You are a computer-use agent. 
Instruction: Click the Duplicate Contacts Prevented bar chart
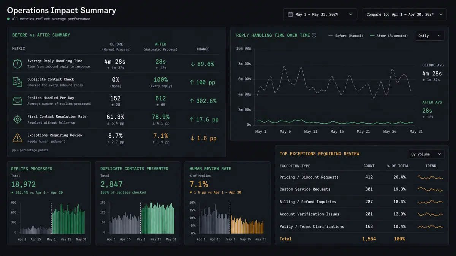(142, 218)
